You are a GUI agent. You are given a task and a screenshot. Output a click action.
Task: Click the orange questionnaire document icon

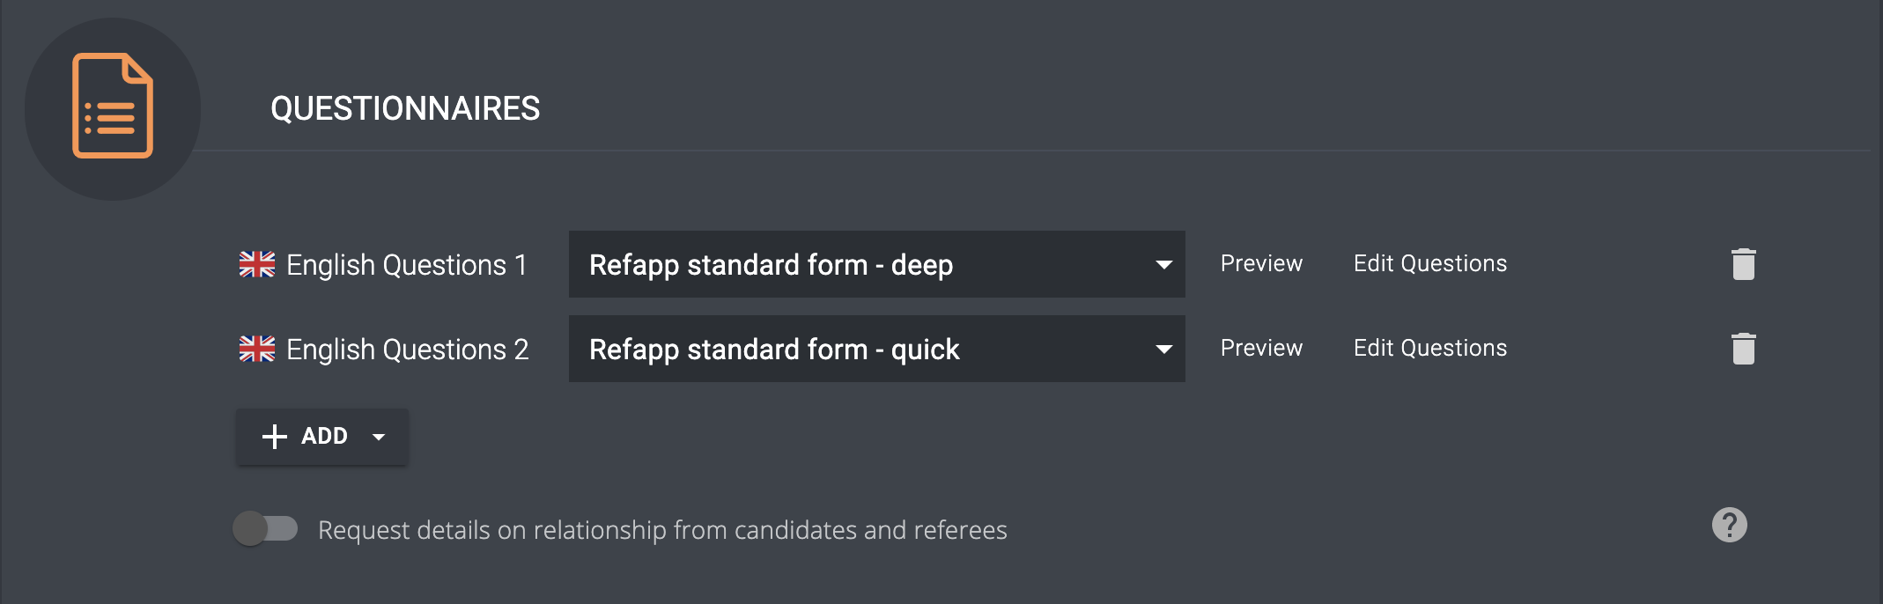point(113,106)
